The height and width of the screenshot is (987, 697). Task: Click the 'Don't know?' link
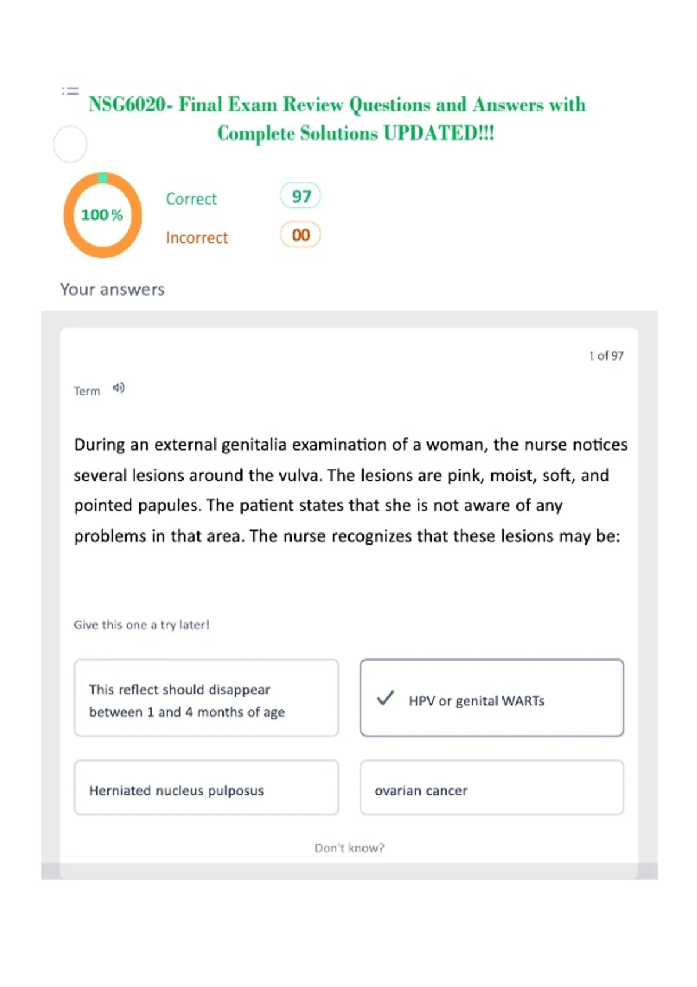pyautogui.click(x=350, y=848)
